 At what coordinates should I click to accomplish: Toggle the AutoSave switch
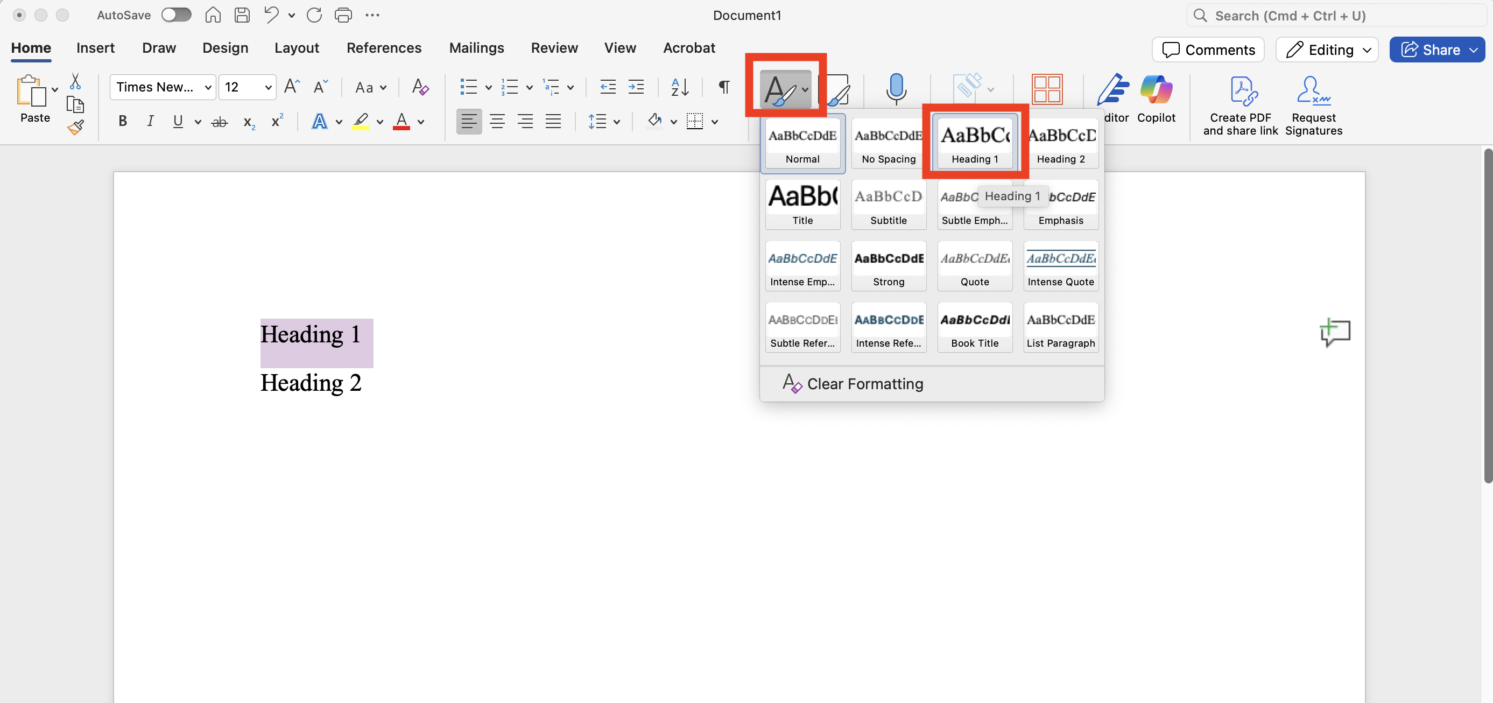(176, 15)
